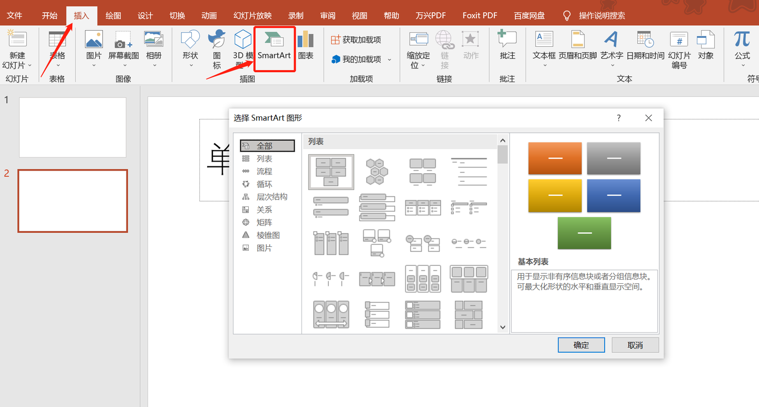Click the 链接 link icon

(444, 39)
